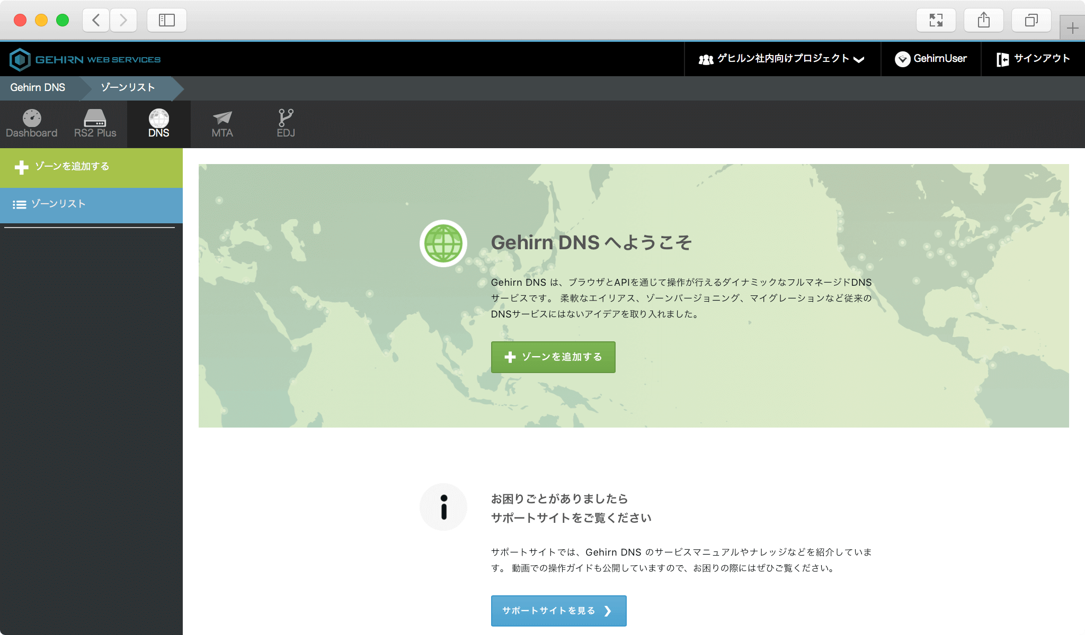This screenshot has height=635, width=1085.
Task: Open a new browser tab with the plus control
Action: (x=1073, y=28)
